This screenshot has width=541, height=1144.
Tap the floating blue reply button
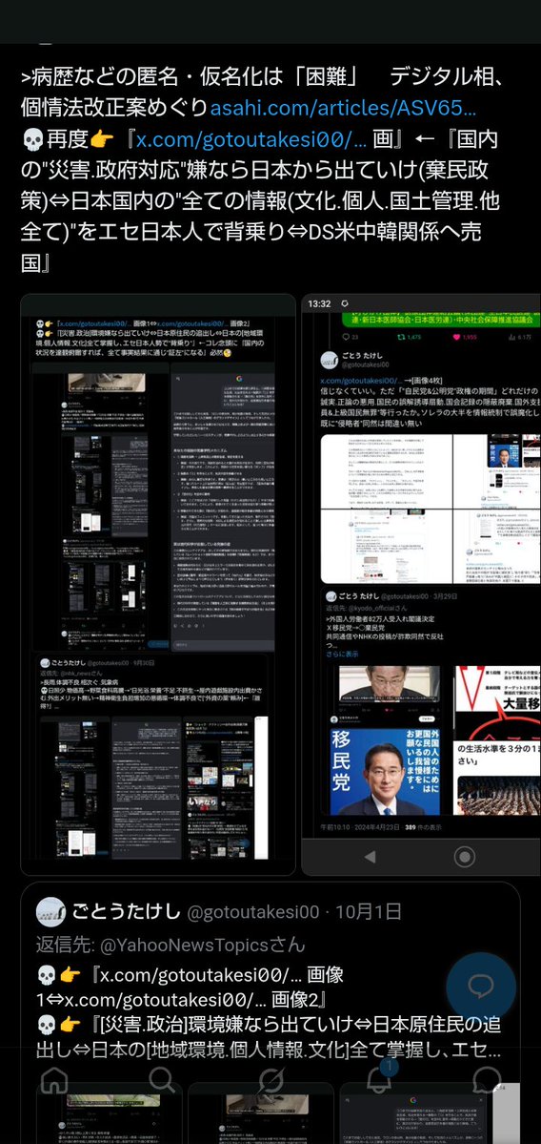(x=481, y=988)
